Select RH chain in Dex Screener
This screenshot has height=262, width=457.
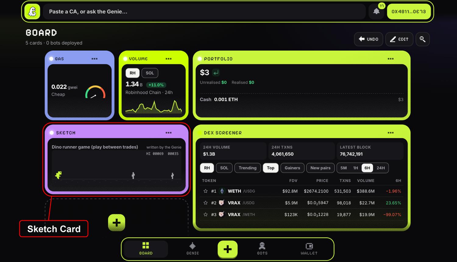click(207, 168)
